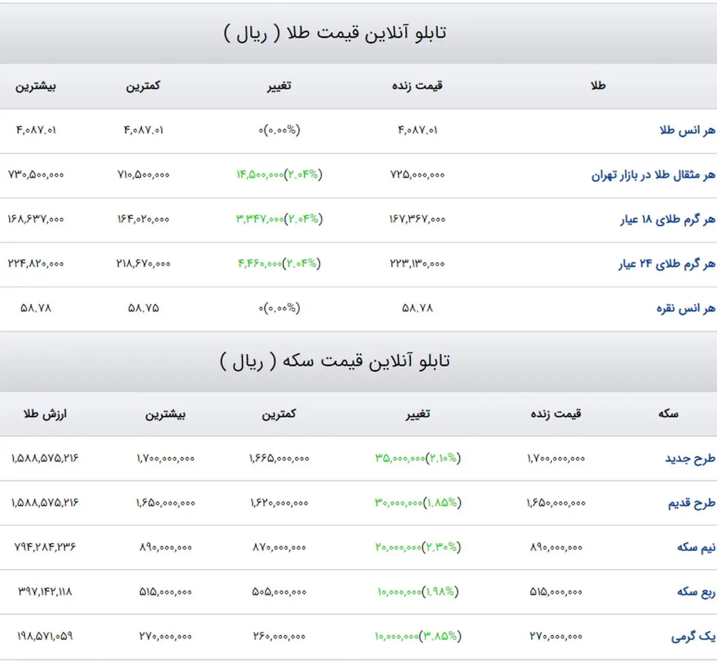Select live price ۱۶۷,۳۶۷,۰۰۰ of 18-karat gold

click(x=417, y=219)
